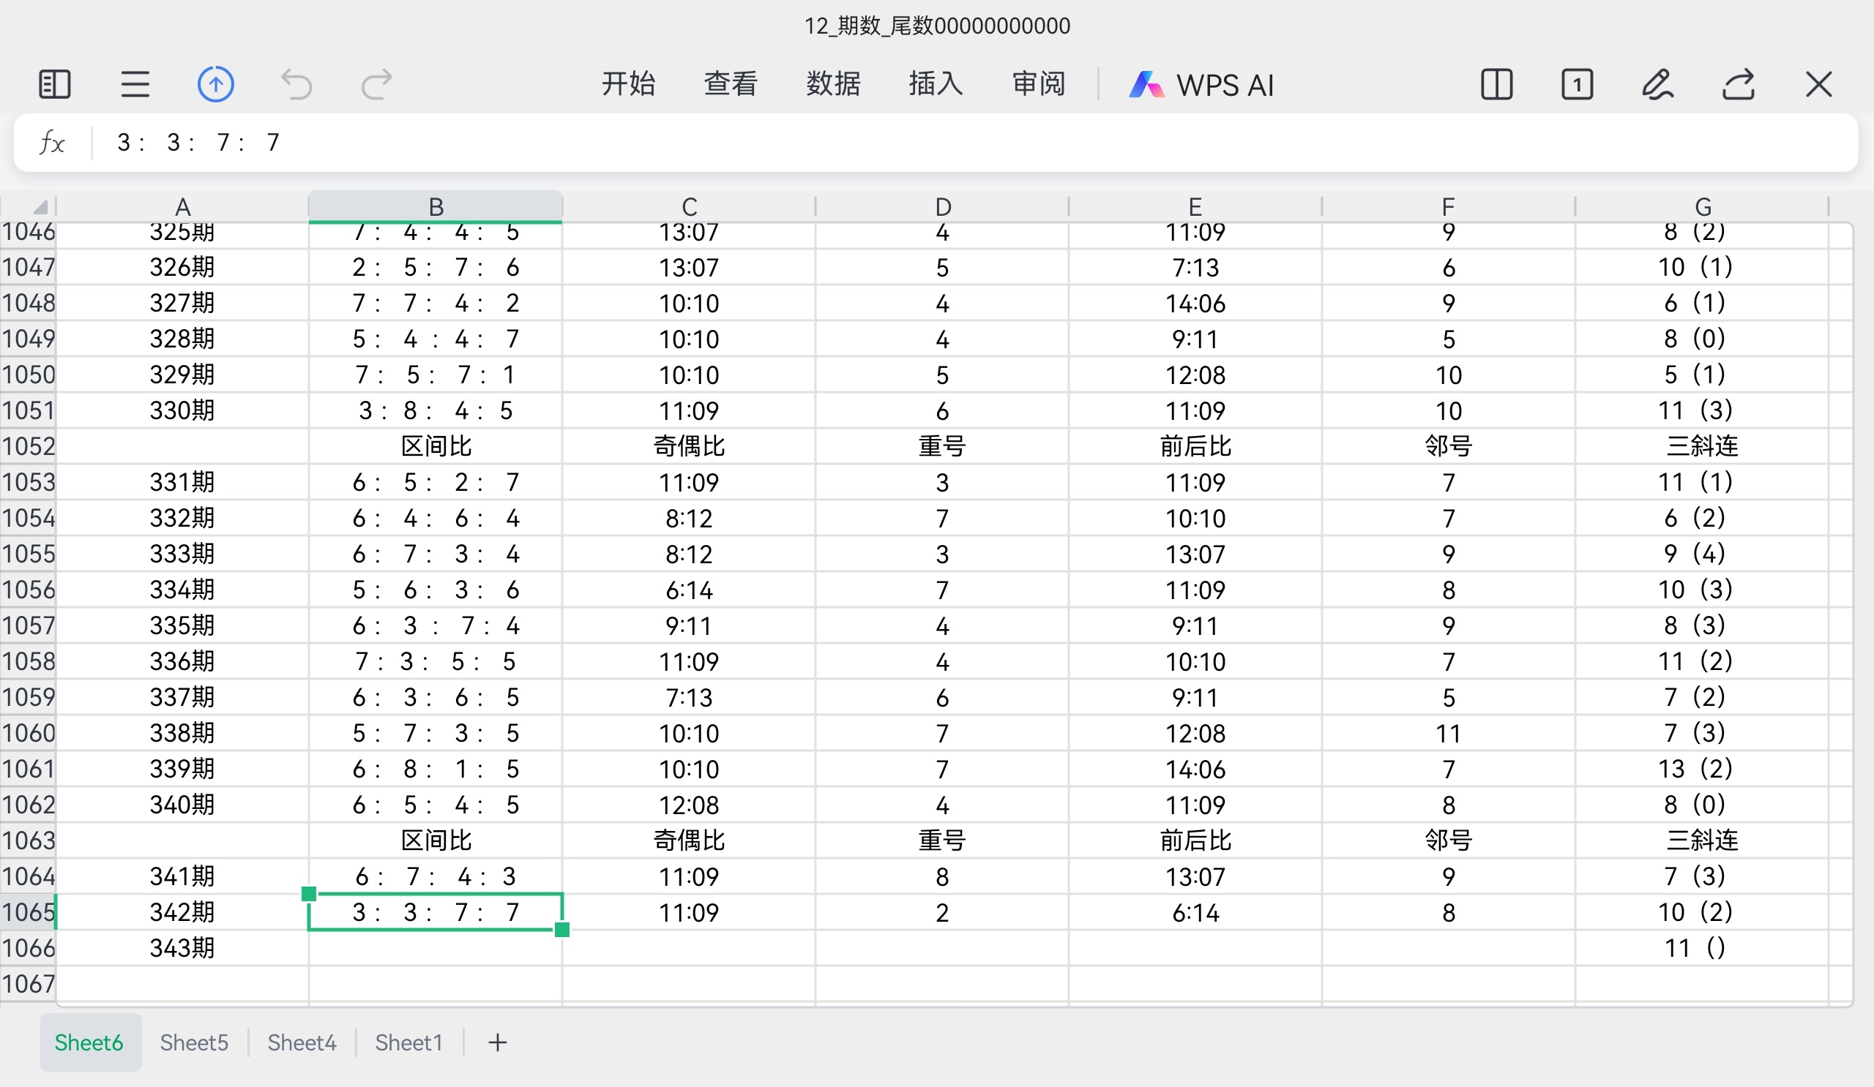Undo the last action
This screenshot has height=1087, width=1874.
click(296, 85)
